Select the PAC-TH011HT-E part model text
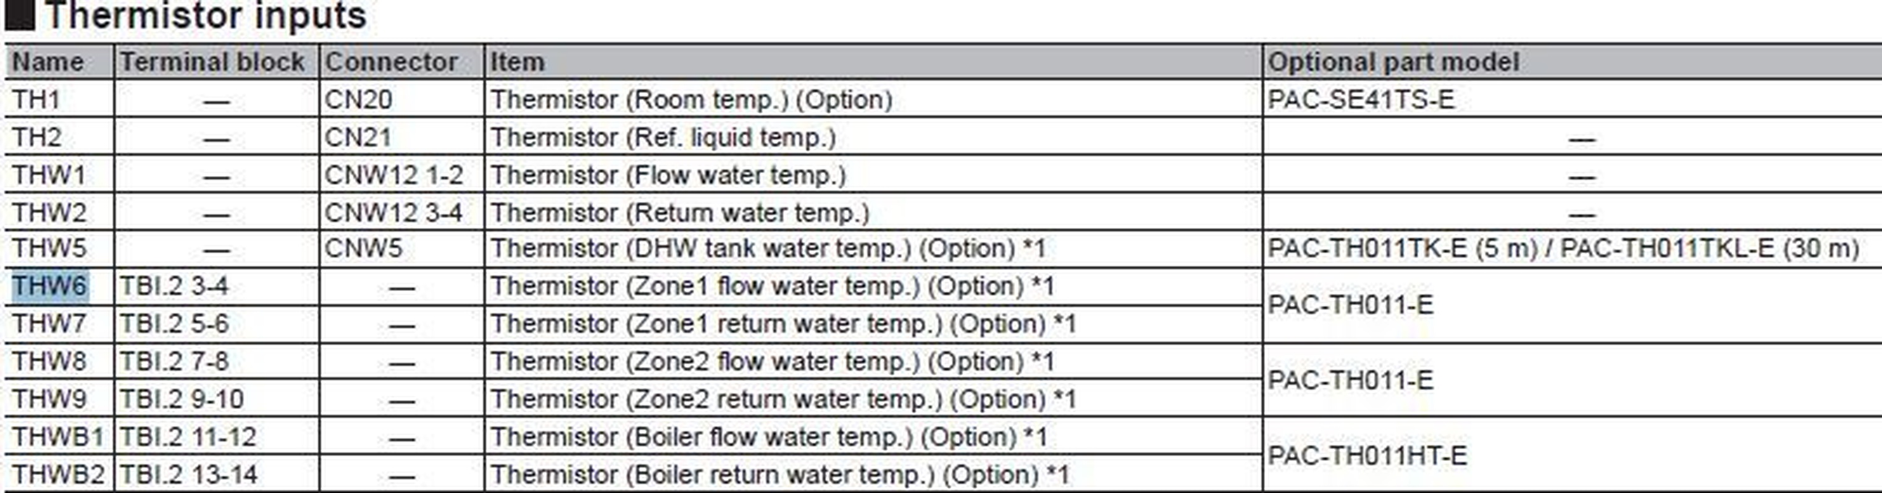This screenshot has width=1882, height=493. point(1367,456)
